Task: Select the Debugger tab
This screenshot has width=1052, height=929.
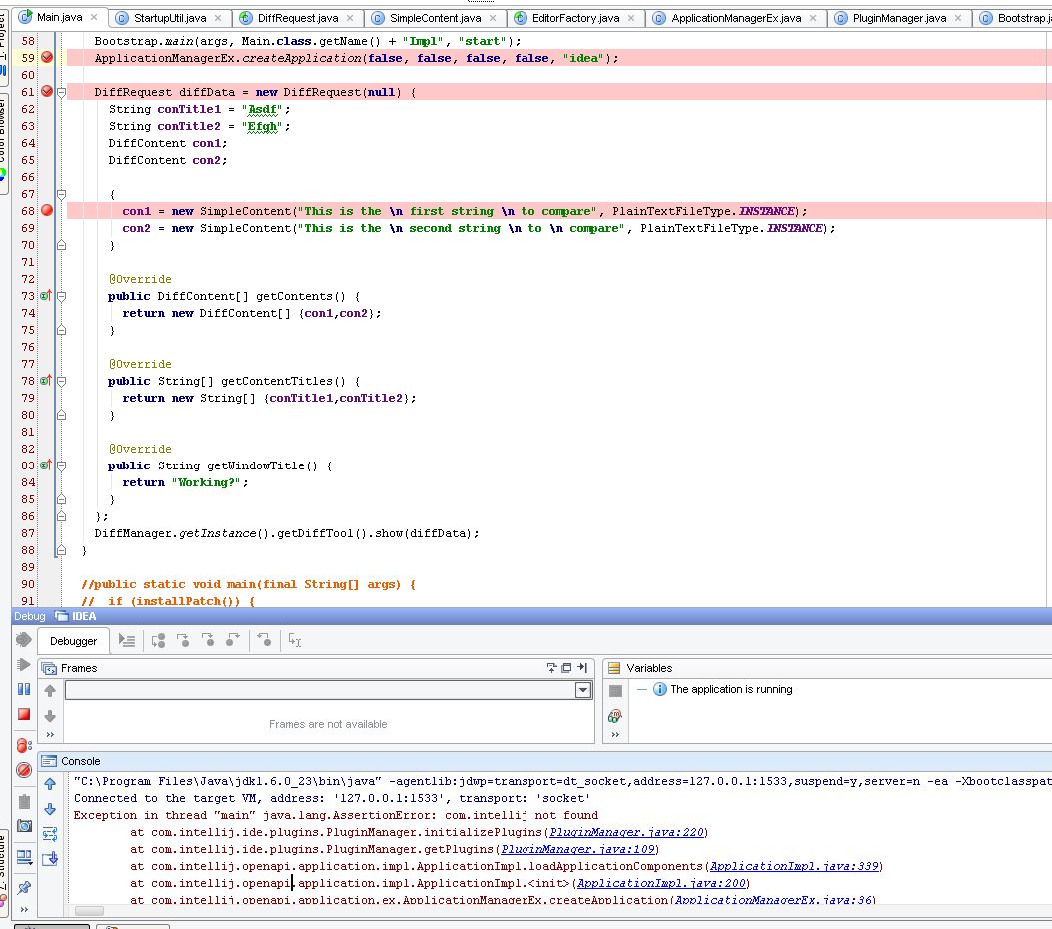Action: click(x=73, y=641)
